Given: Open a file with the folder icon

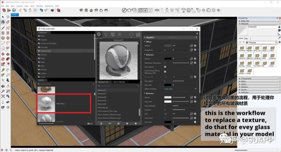Looking at the screenshot, I should tap(9, 10).
